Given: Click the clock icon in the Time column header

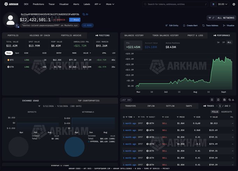Looking at the screenshot, I should 124,117.
